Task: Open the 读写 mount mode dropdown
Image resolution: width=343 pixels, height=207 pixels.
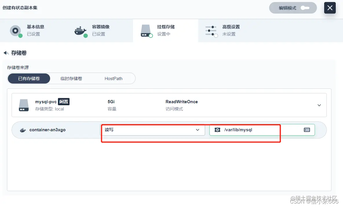Action: [152, 130]
